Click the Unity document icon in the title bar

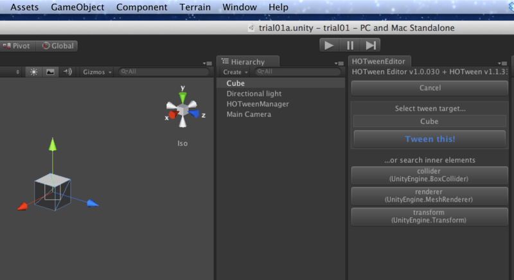coord(251,28)
